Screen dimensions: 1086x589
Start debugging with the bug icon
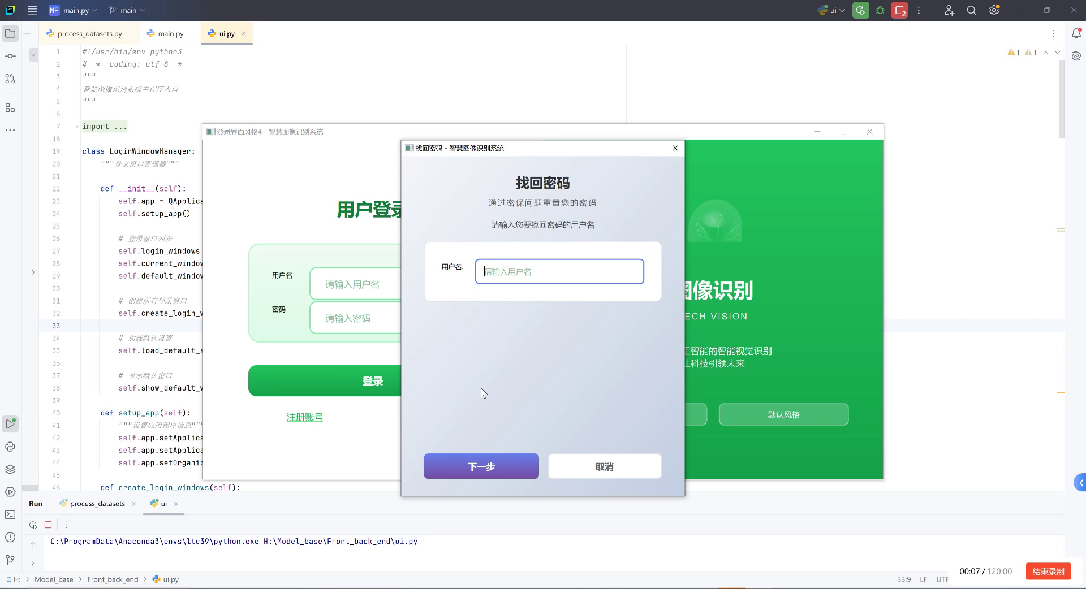[880, 10]
